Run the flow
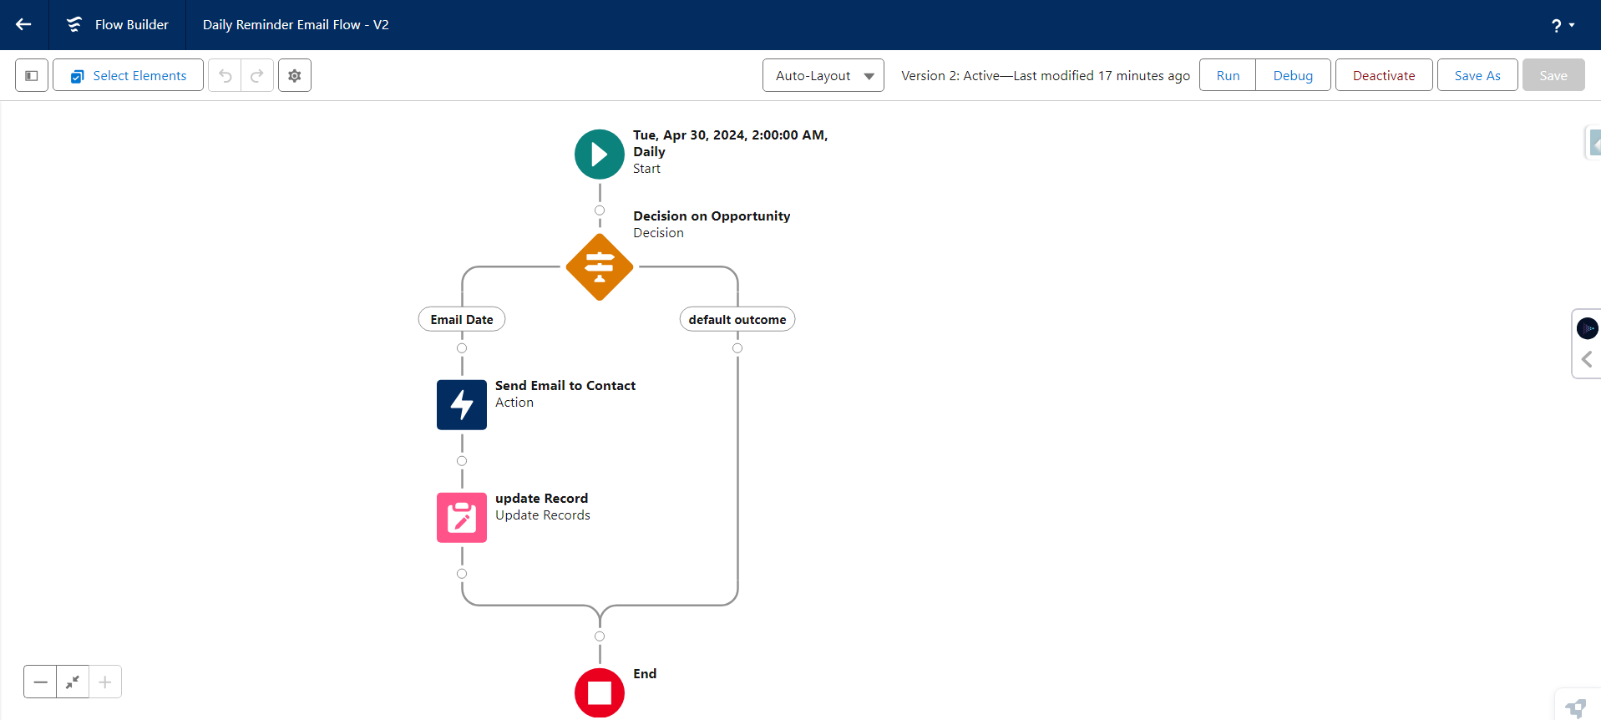 click(x=1227, y=75)
